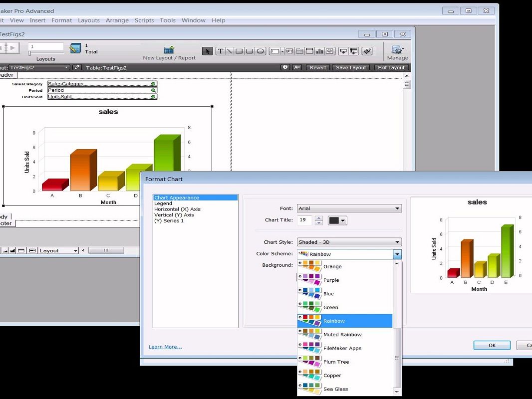Click the pencil edit layout icon
The image size is (532, 399).
point(77,67)
